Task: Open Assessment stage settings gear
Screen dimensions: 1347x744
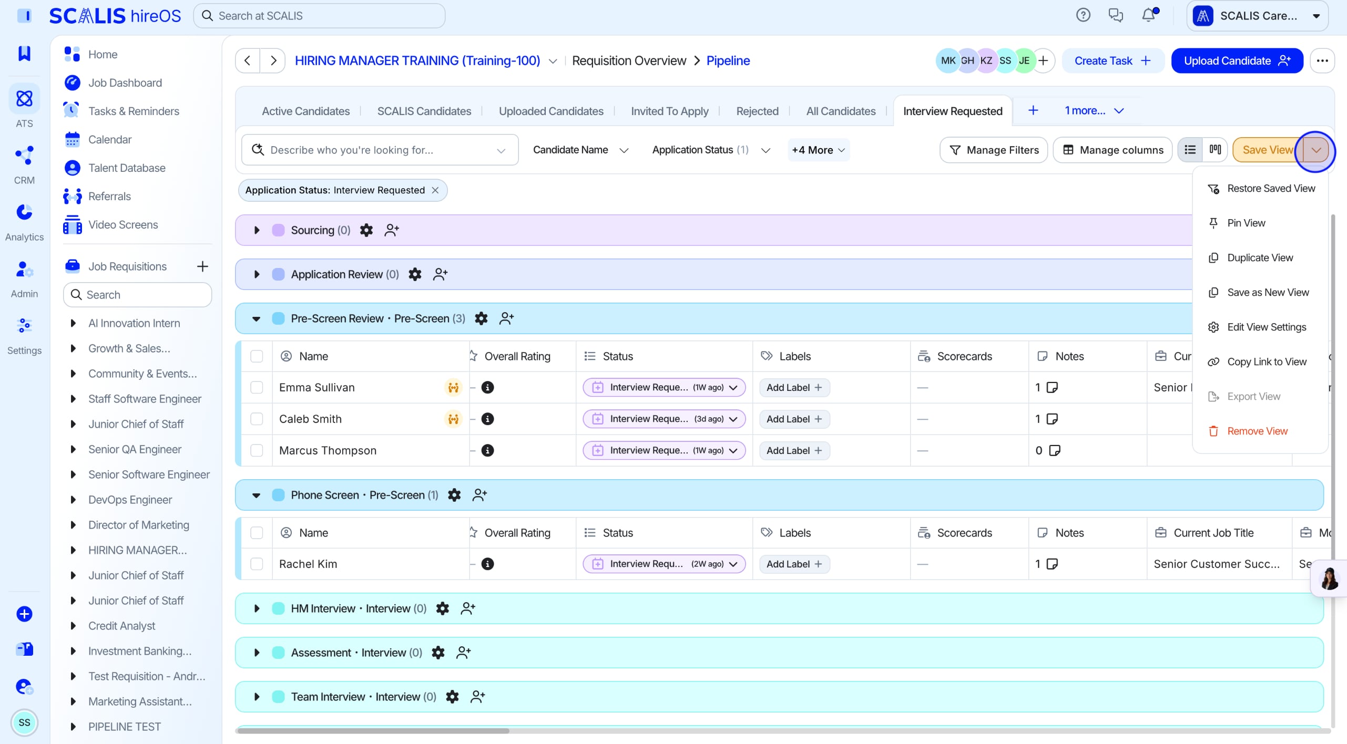Action: 438,653
